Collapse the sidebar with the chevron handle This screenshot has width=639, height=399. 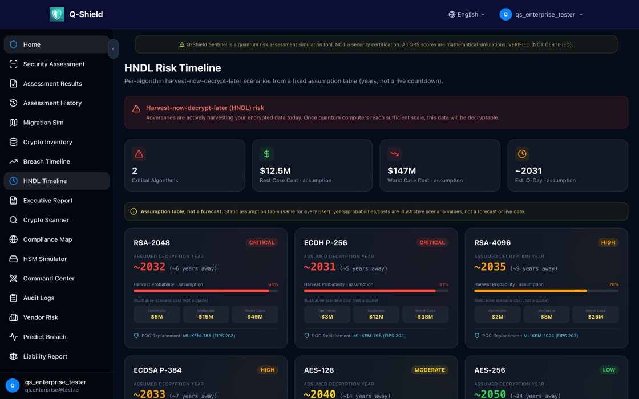[x=114, y=49]
